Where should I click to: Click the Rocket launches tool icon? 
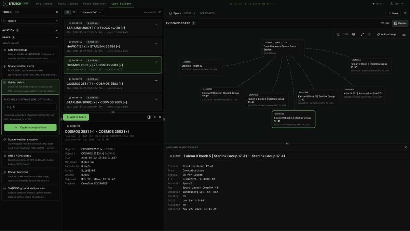point(5,172)
